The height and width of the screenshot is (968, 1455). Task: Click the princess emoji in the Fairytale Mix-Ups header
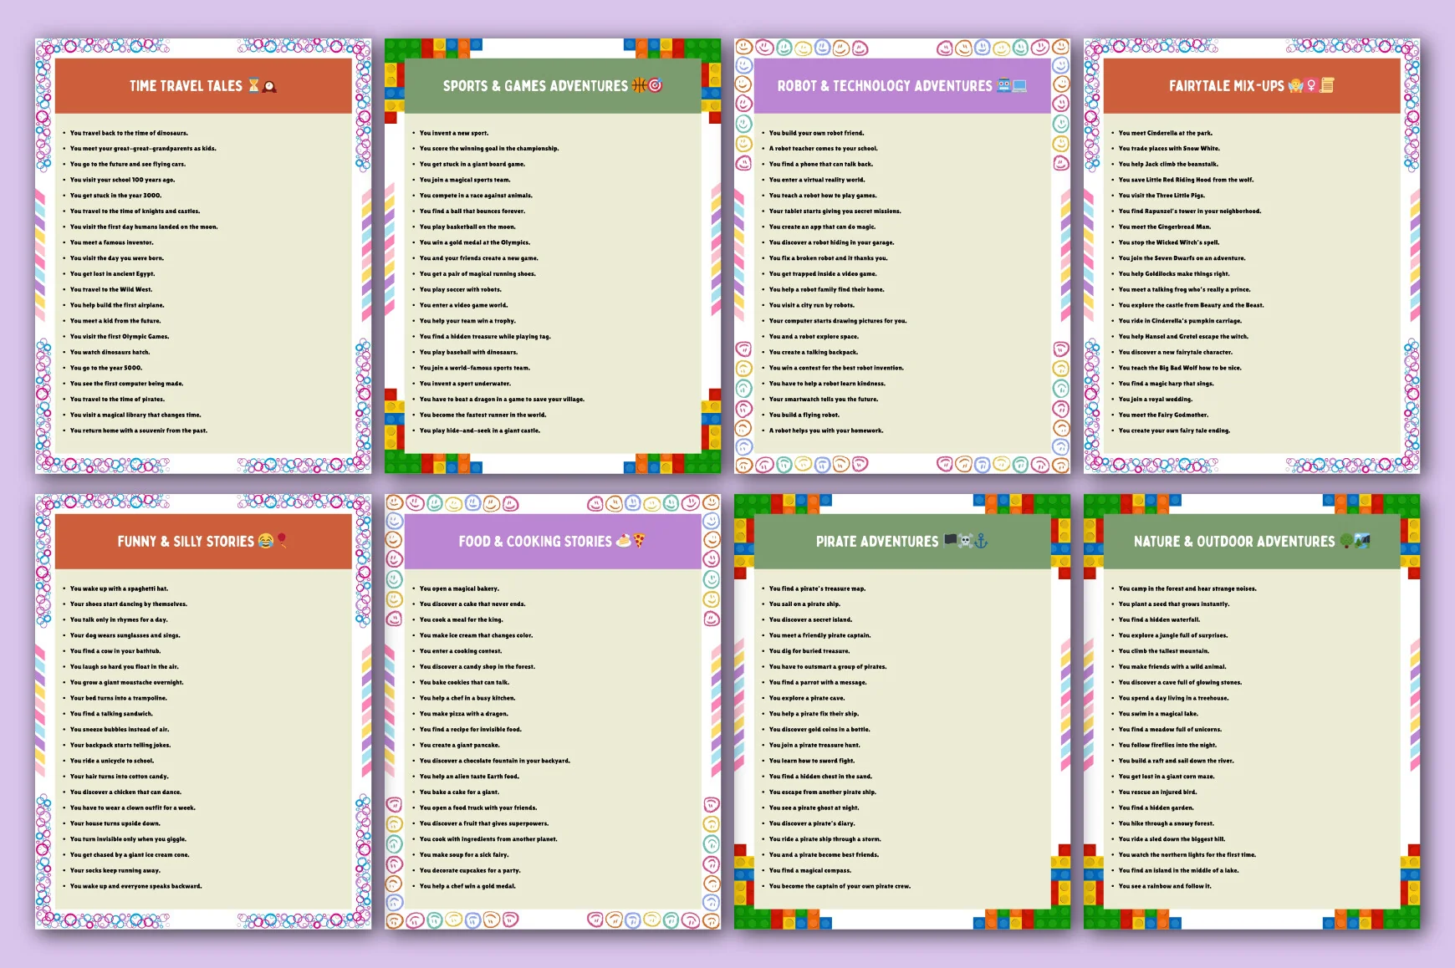pyautogui.click(x=1296, y=85)
